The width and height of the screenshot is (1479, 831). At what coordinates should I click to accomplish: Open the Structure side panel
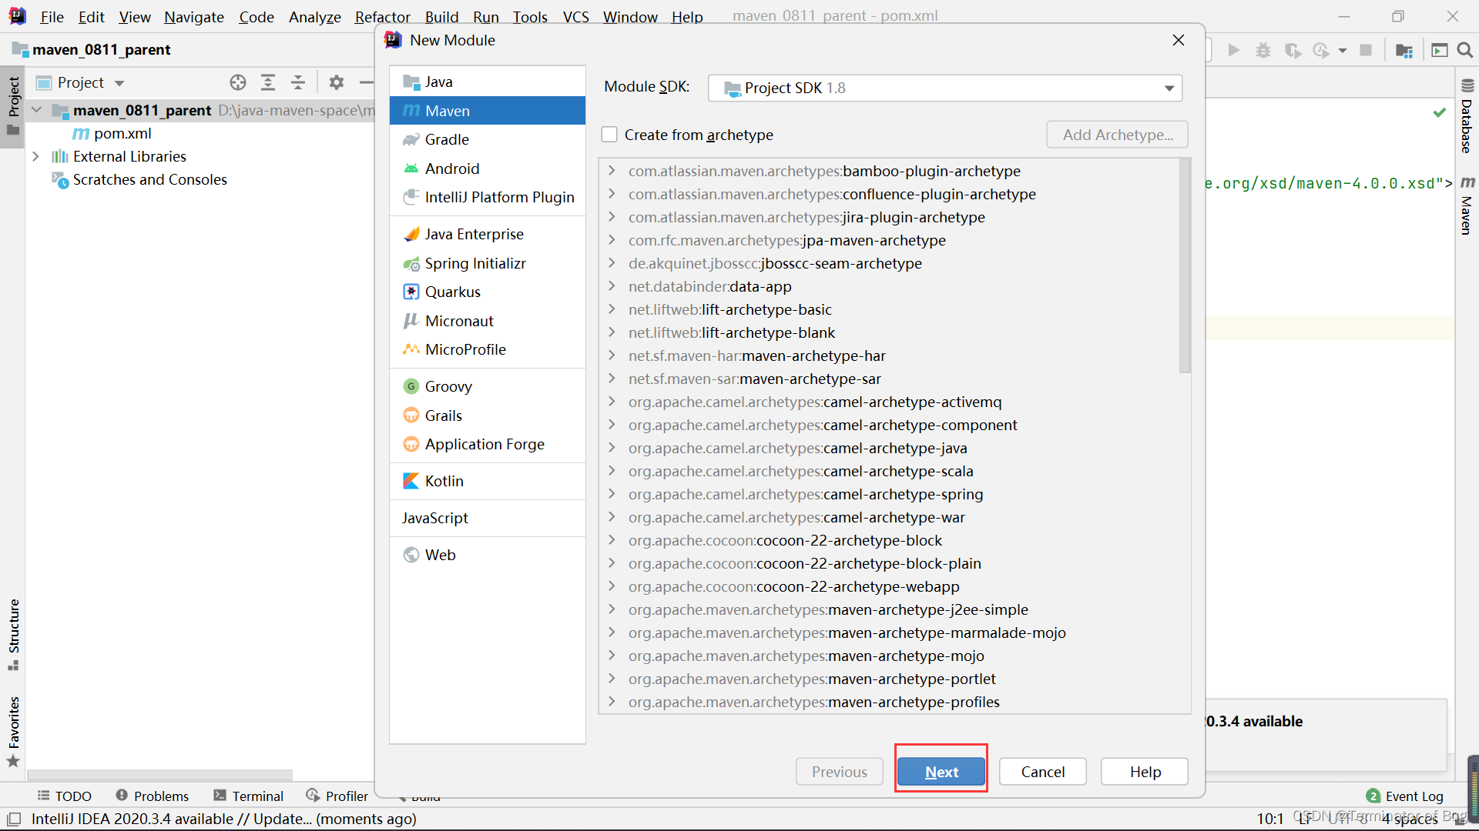click(x=13, y=634)
